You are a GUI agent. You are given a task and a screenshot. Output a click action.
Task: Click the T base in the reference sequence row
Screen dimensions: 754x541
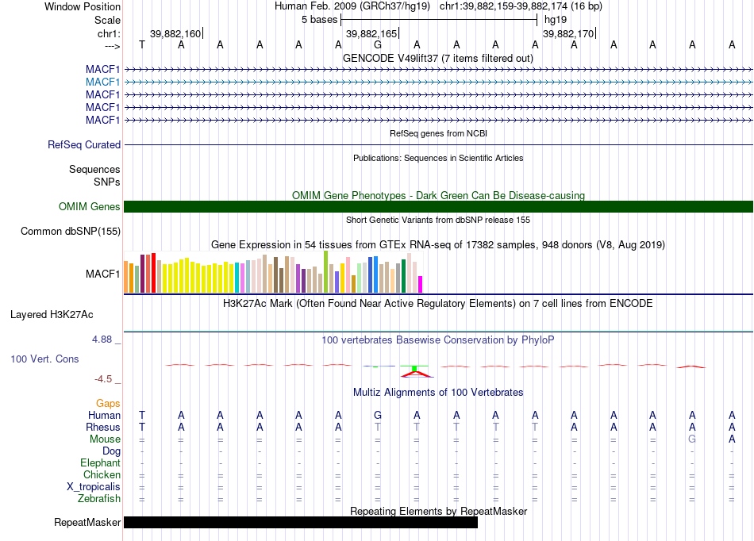point(142,44)
